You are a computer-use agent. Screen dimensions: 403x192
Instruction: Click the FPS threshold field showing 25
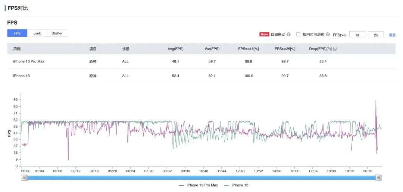[376, 35]
